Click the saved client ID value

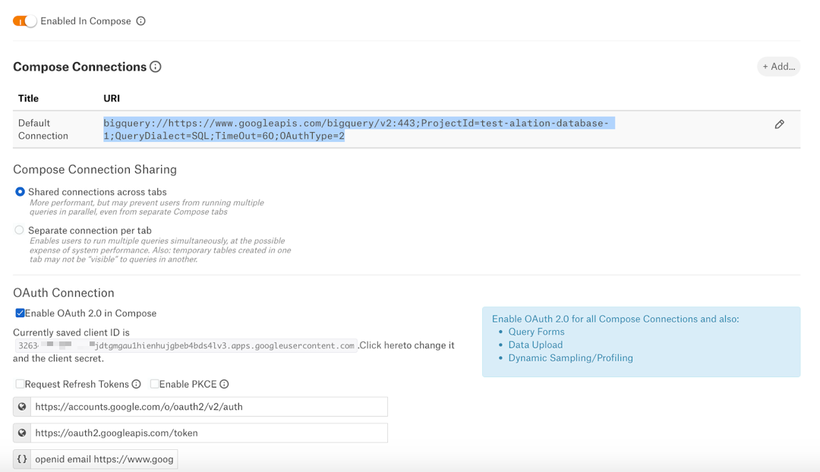186,345
